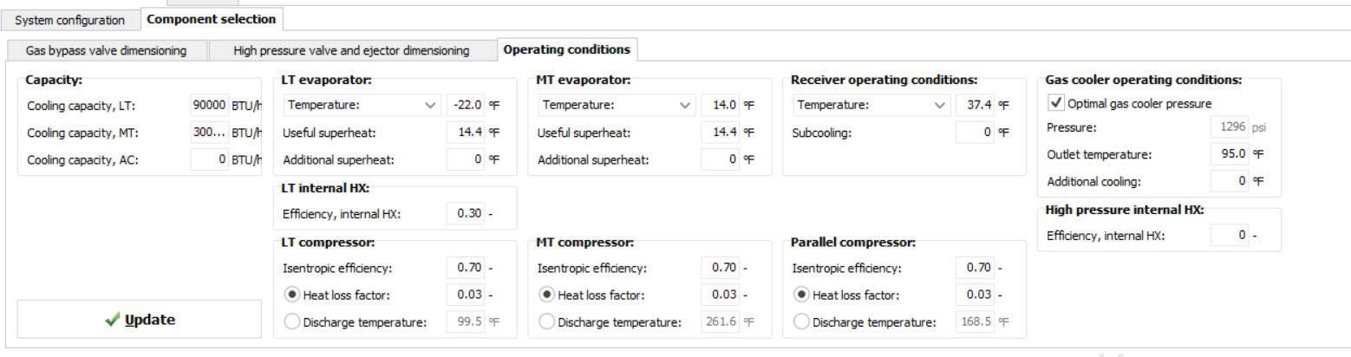This screenshot has height=357, width=1351.
Task: Edit the LT internal HX efficiency field
Action: point(466,214)
